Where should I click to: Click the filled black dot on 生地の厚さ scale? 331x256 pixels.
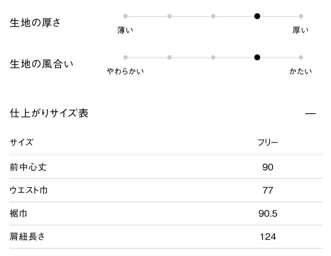click(x=257, y=16)
